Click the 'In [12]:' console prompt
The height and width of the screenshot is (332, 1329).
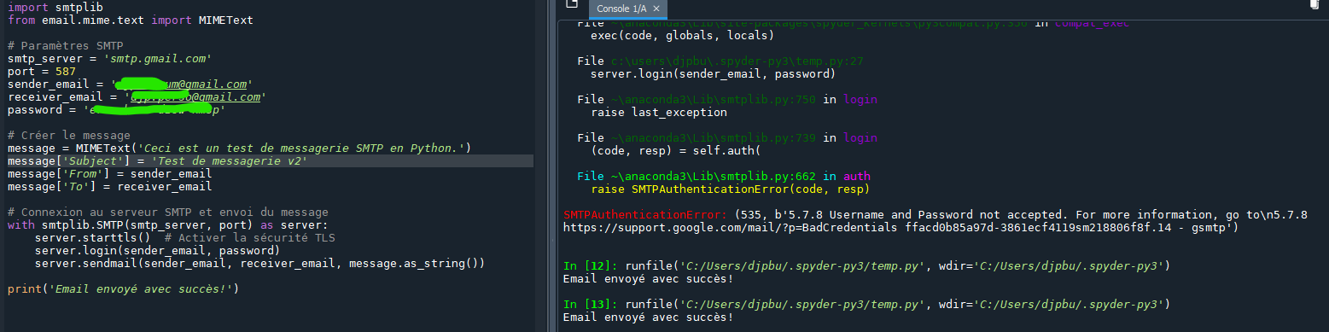(591, 266)
